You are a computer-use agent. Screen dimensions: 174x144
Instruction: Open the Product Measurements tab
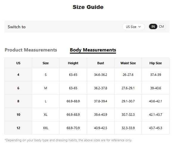31,50
